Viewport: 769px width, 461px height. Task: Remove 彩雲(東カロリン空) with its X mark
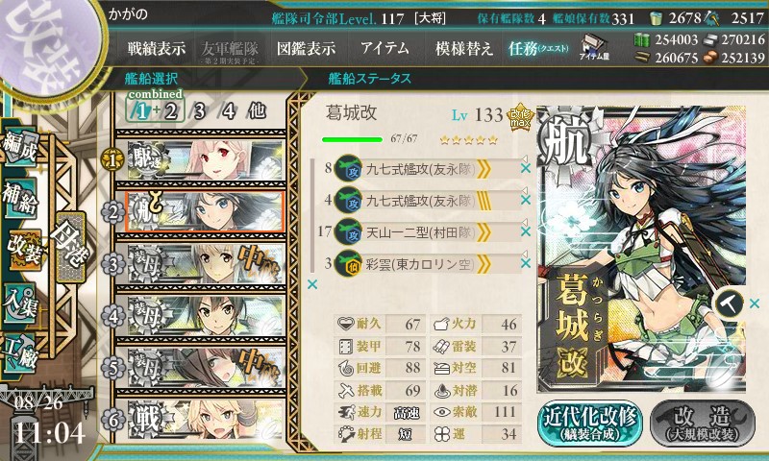click(x=525, y=263)
